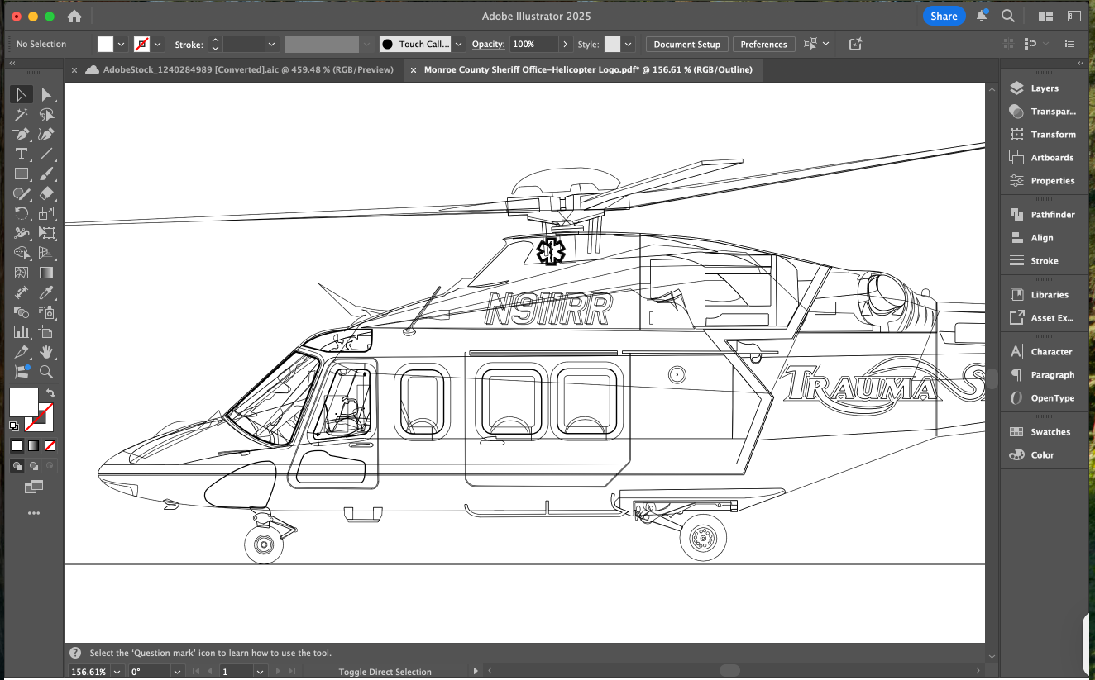Enable Draw Normal mode

(17, 466)
